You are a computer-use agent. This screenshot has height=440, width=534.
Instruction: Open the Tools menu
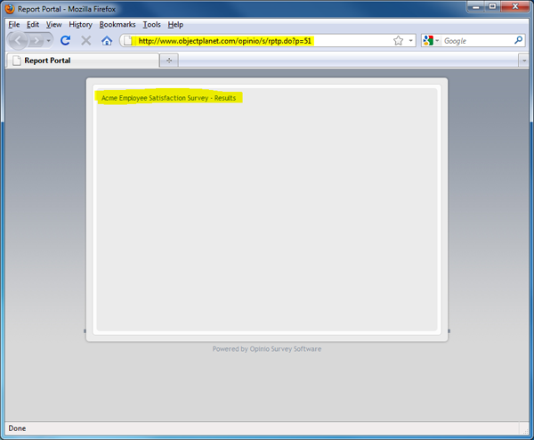coord(151,25)
